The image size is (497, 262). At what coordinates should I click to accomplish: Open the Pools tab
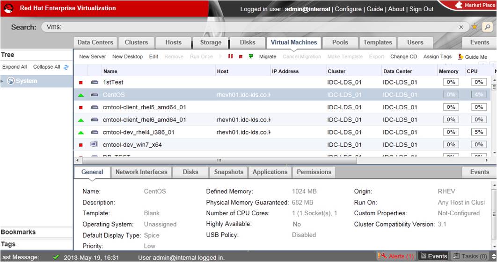pyautogui.click(x=340, y=42)
